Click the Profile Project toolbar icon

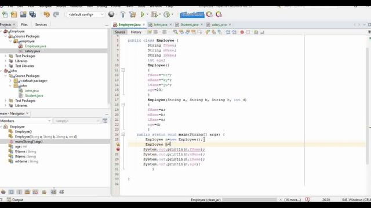coord(166,14)
